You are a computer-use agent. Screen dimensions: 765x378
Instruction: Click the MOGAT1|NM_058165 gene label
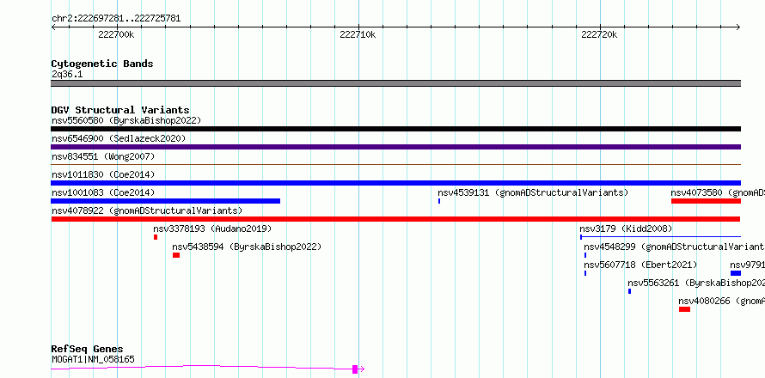click(x=93, y=359)
